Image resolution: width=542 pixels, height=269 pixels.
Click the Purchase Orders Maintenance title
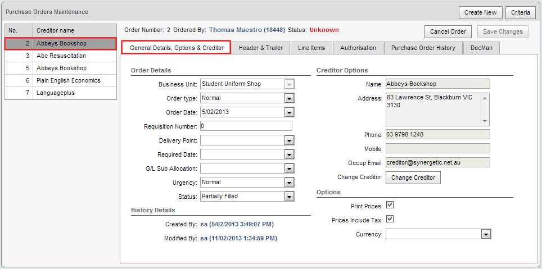pyautogui.click(x=47, y=12)
